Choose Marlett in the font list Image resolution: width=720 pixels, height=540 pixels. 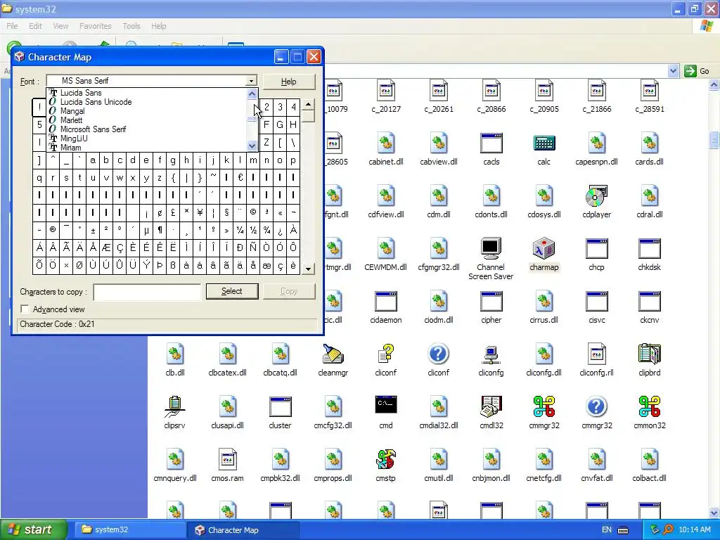click(71, 120)
